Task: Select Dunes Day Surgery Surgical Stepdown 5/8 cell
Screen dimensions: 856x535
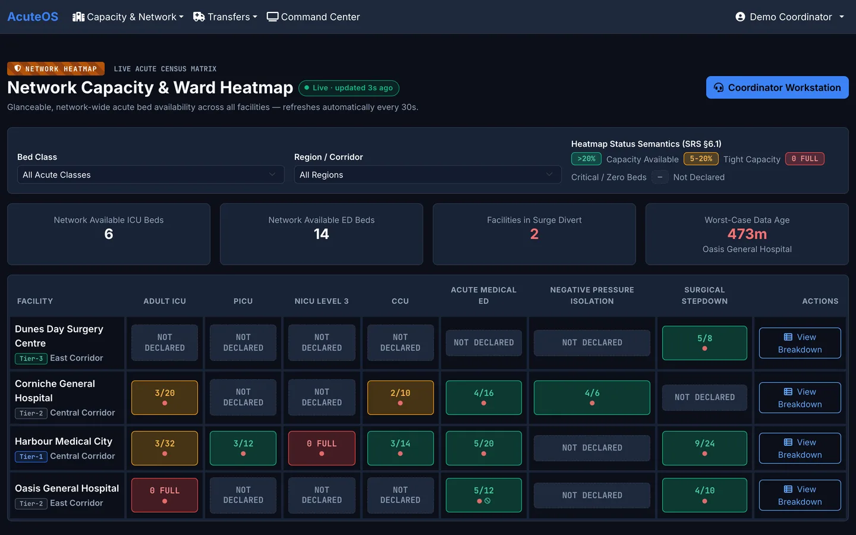Action: pos(704,343)
